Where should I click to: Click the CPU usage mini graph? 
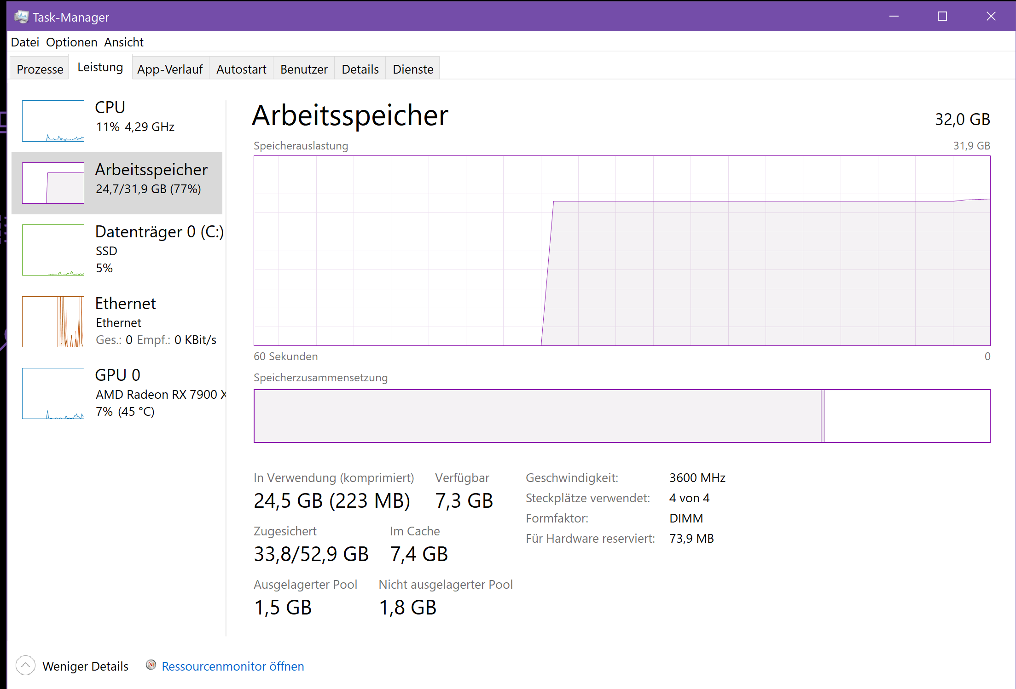[53, 121]
